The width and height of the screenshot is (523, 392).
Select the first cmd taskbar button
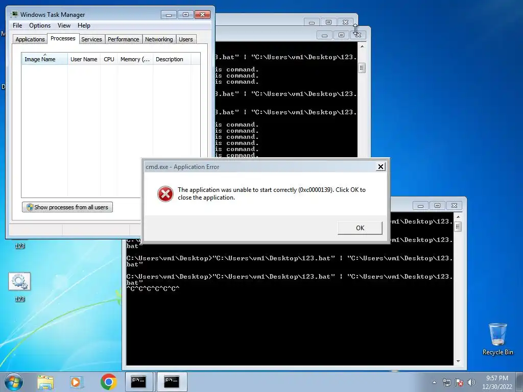[x=138, y=382]
